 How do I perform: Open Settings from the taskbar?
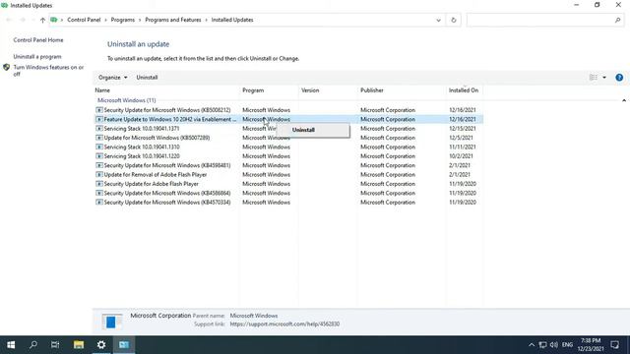(101, 345)
